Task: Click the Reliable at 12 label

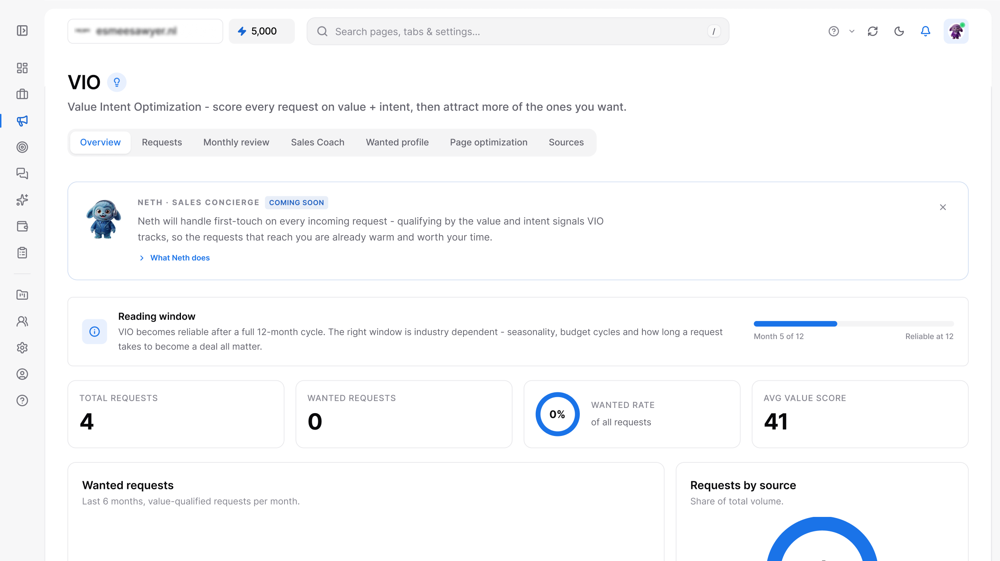Action: point(929,337)
